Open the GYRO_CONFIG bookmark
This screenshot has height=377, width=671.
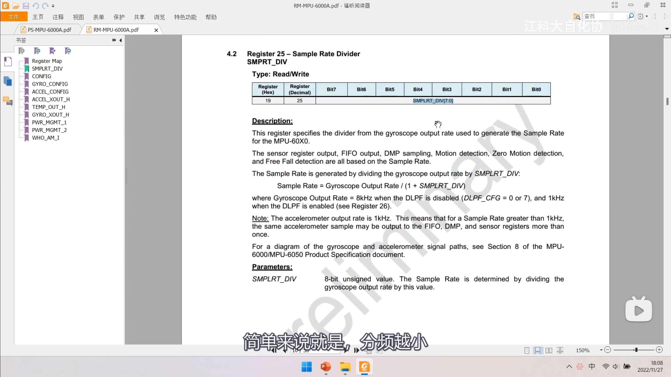50,84
